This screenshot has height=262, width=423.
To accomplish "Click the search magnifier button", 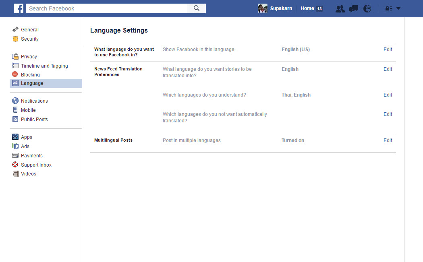I will click(197, 8).
